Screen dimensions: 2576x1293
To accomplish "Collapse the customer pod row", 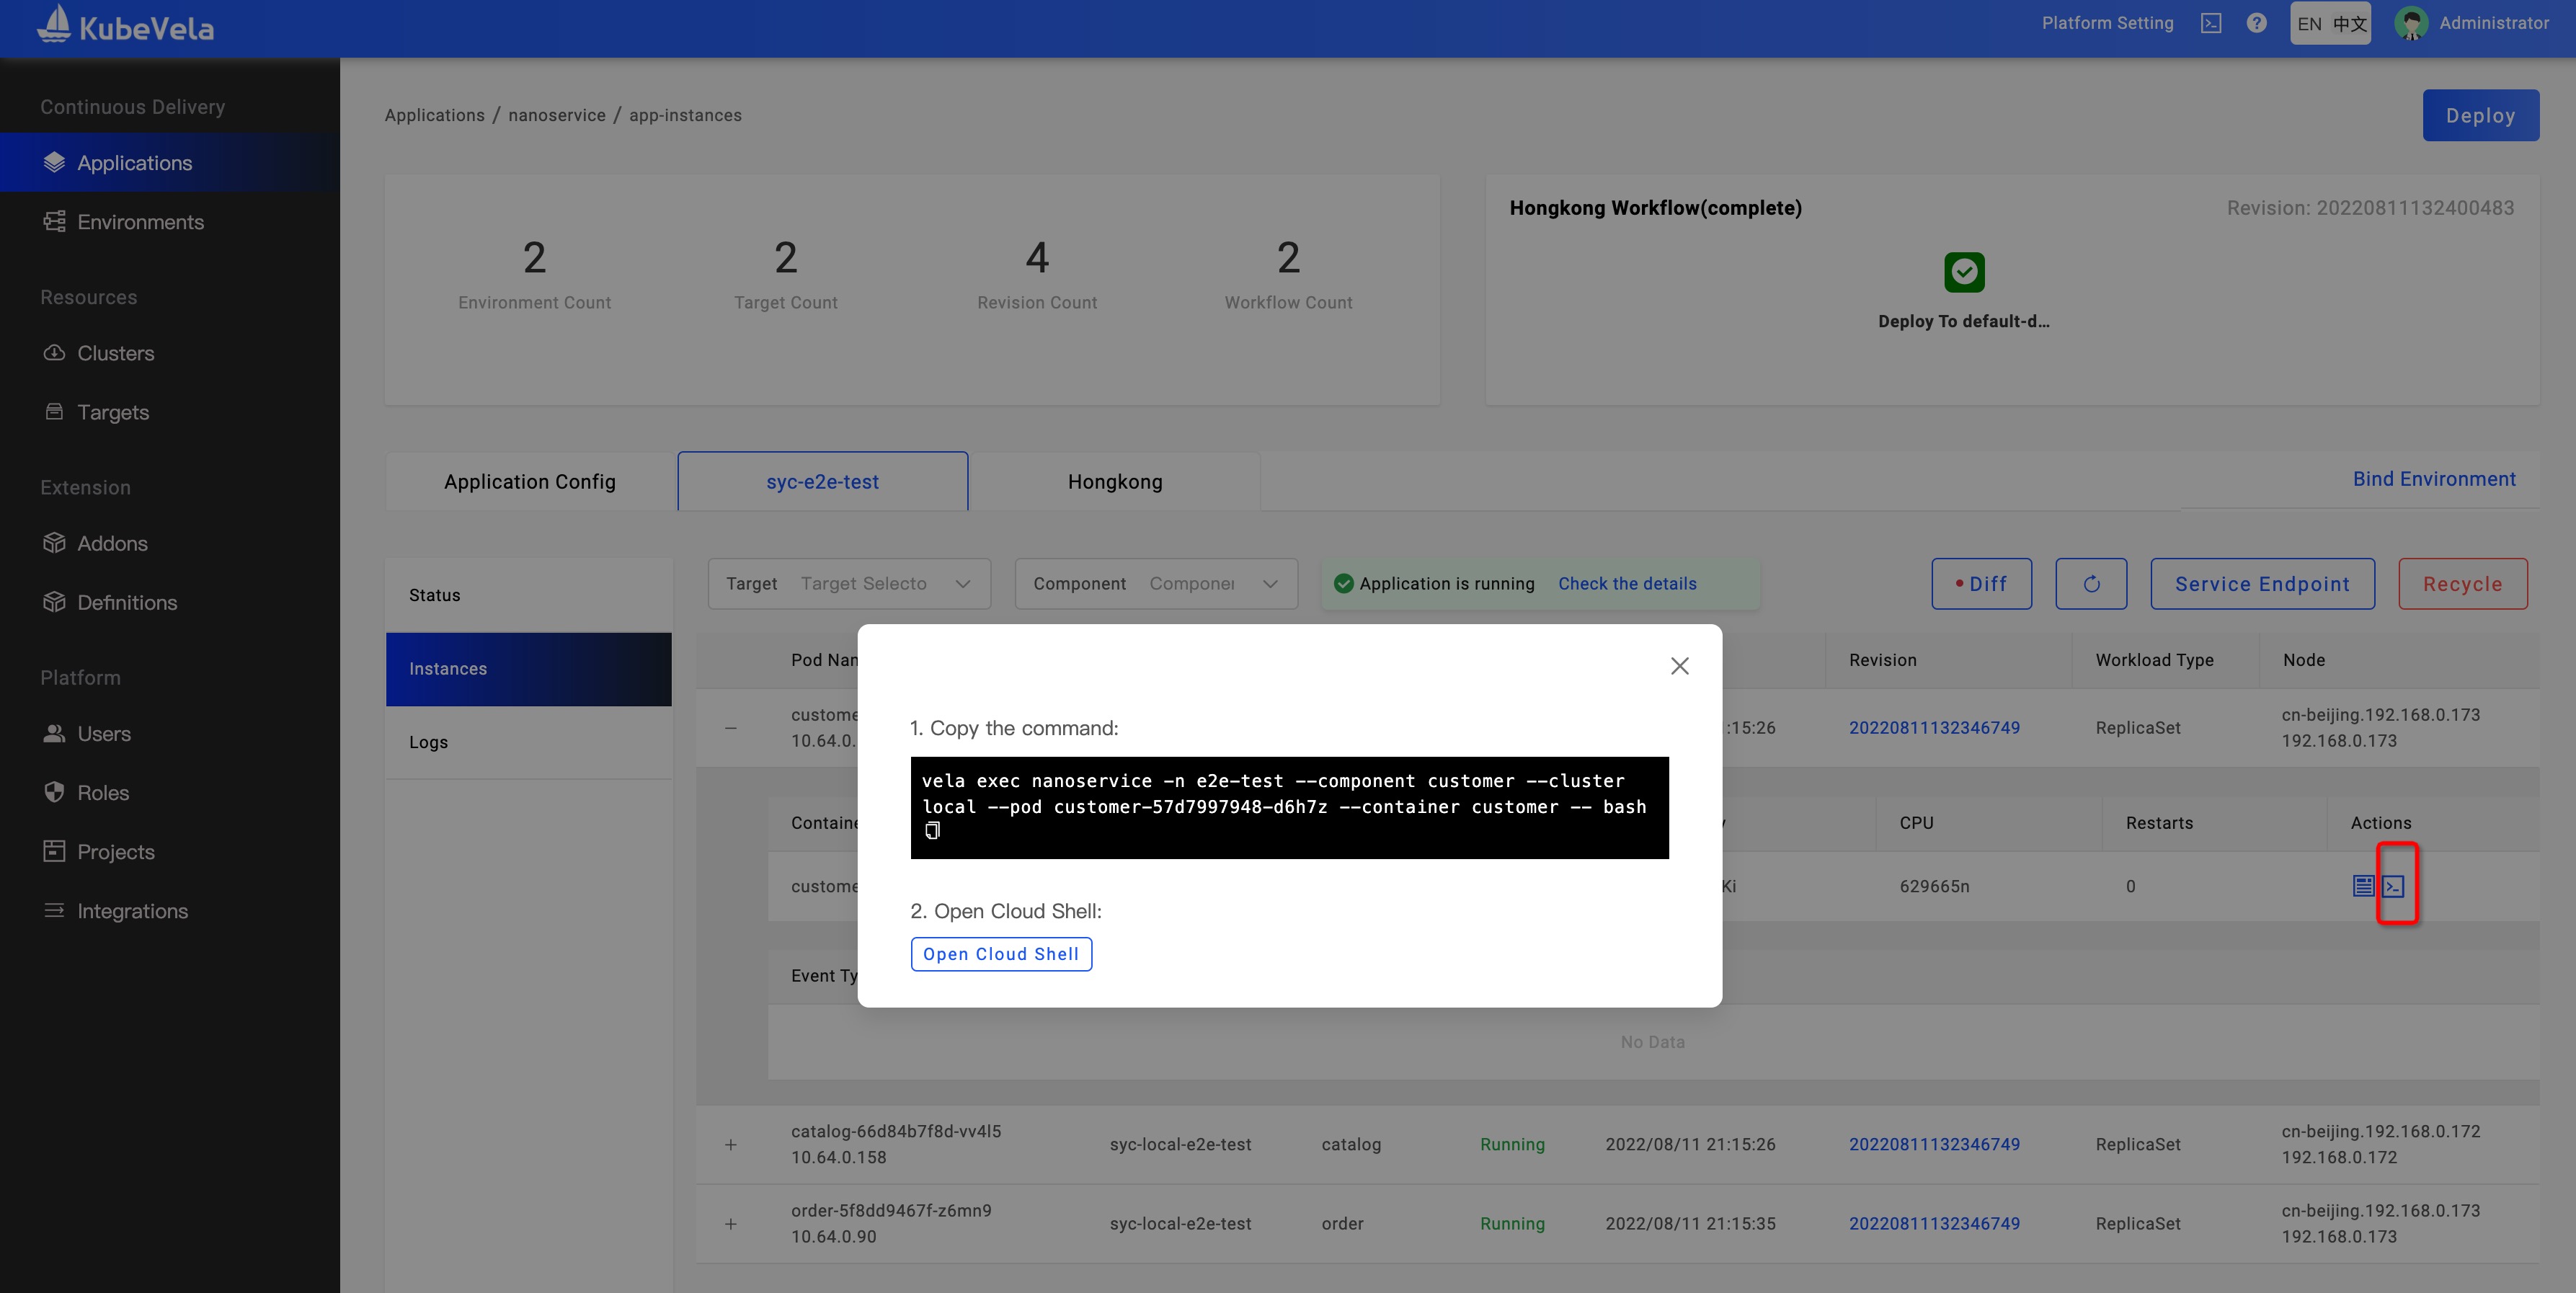I will [731, 728].
